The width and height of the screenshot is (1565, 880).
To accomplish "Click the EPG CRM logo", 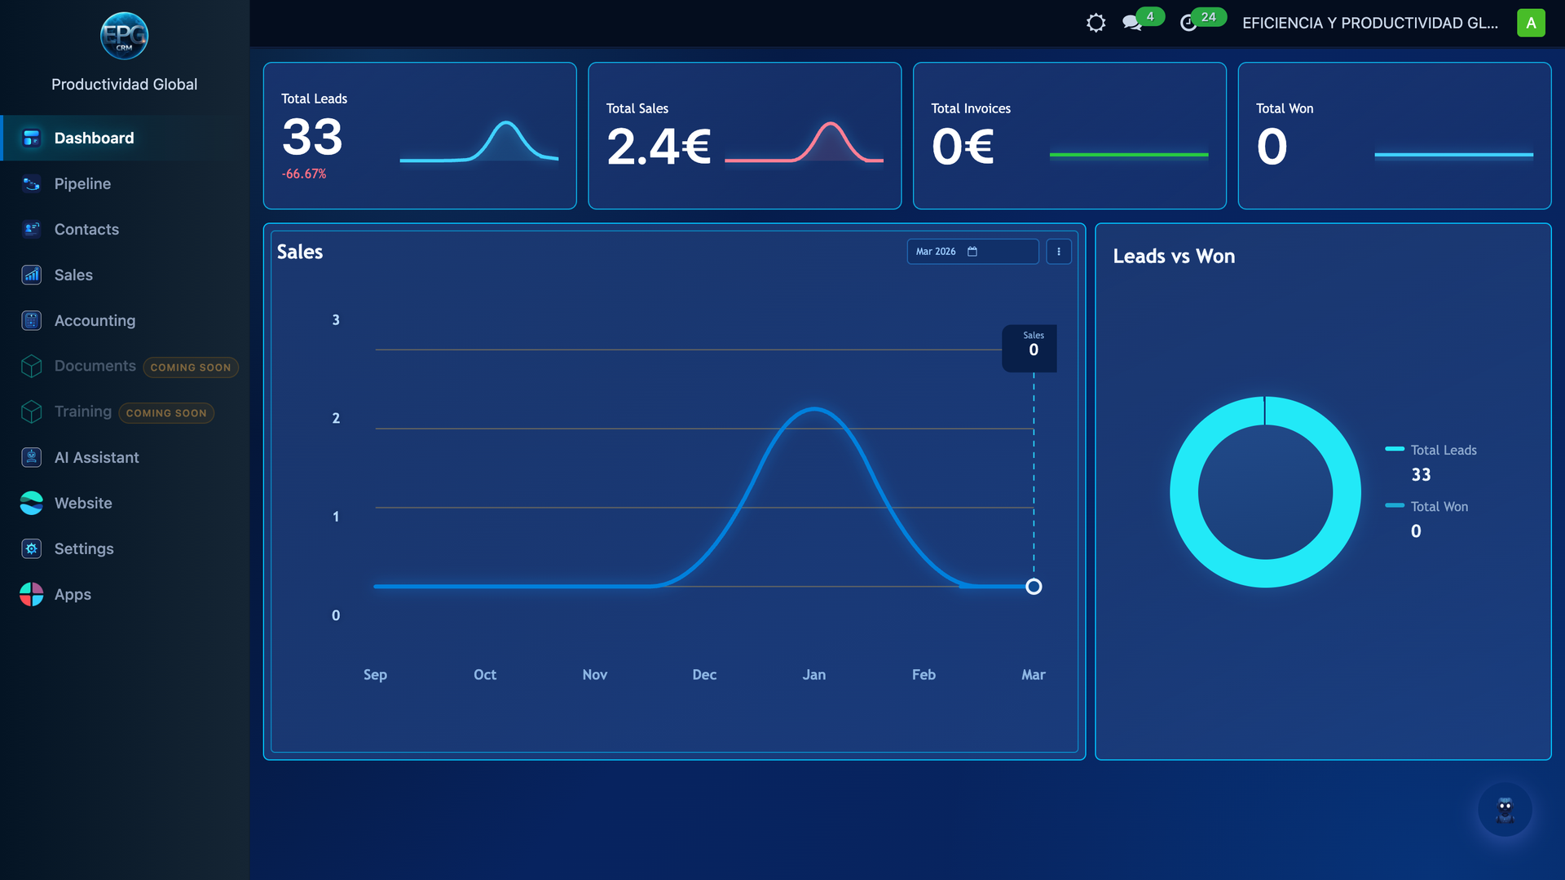I will (x=124, y=36).
